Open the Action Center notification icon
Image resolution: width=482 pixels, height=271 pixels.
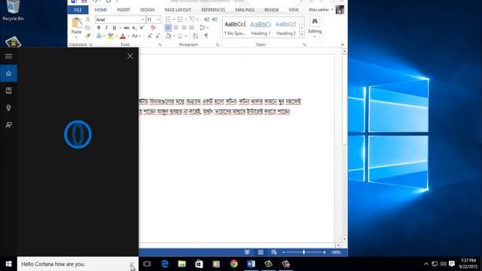click(452, 263)
